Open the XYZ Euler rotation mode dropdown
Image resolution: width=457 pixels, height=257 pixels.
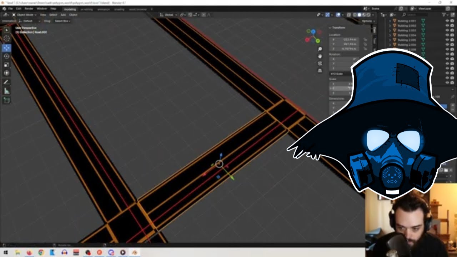(x=340, y=74)
